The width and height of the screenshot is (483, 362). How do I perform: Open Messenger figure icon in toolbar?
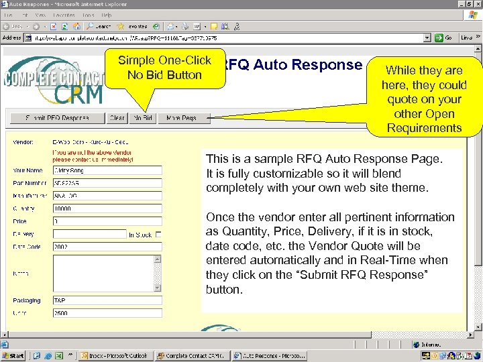coord(237,27)
